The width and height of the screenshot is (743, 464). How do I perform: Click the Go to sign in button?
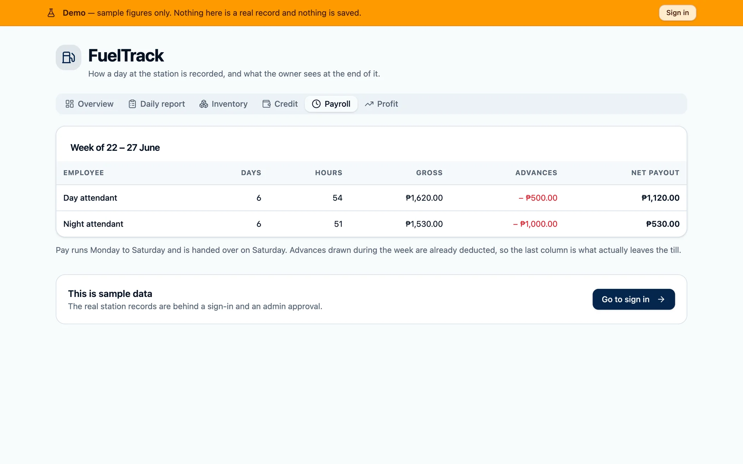(633, 299)
